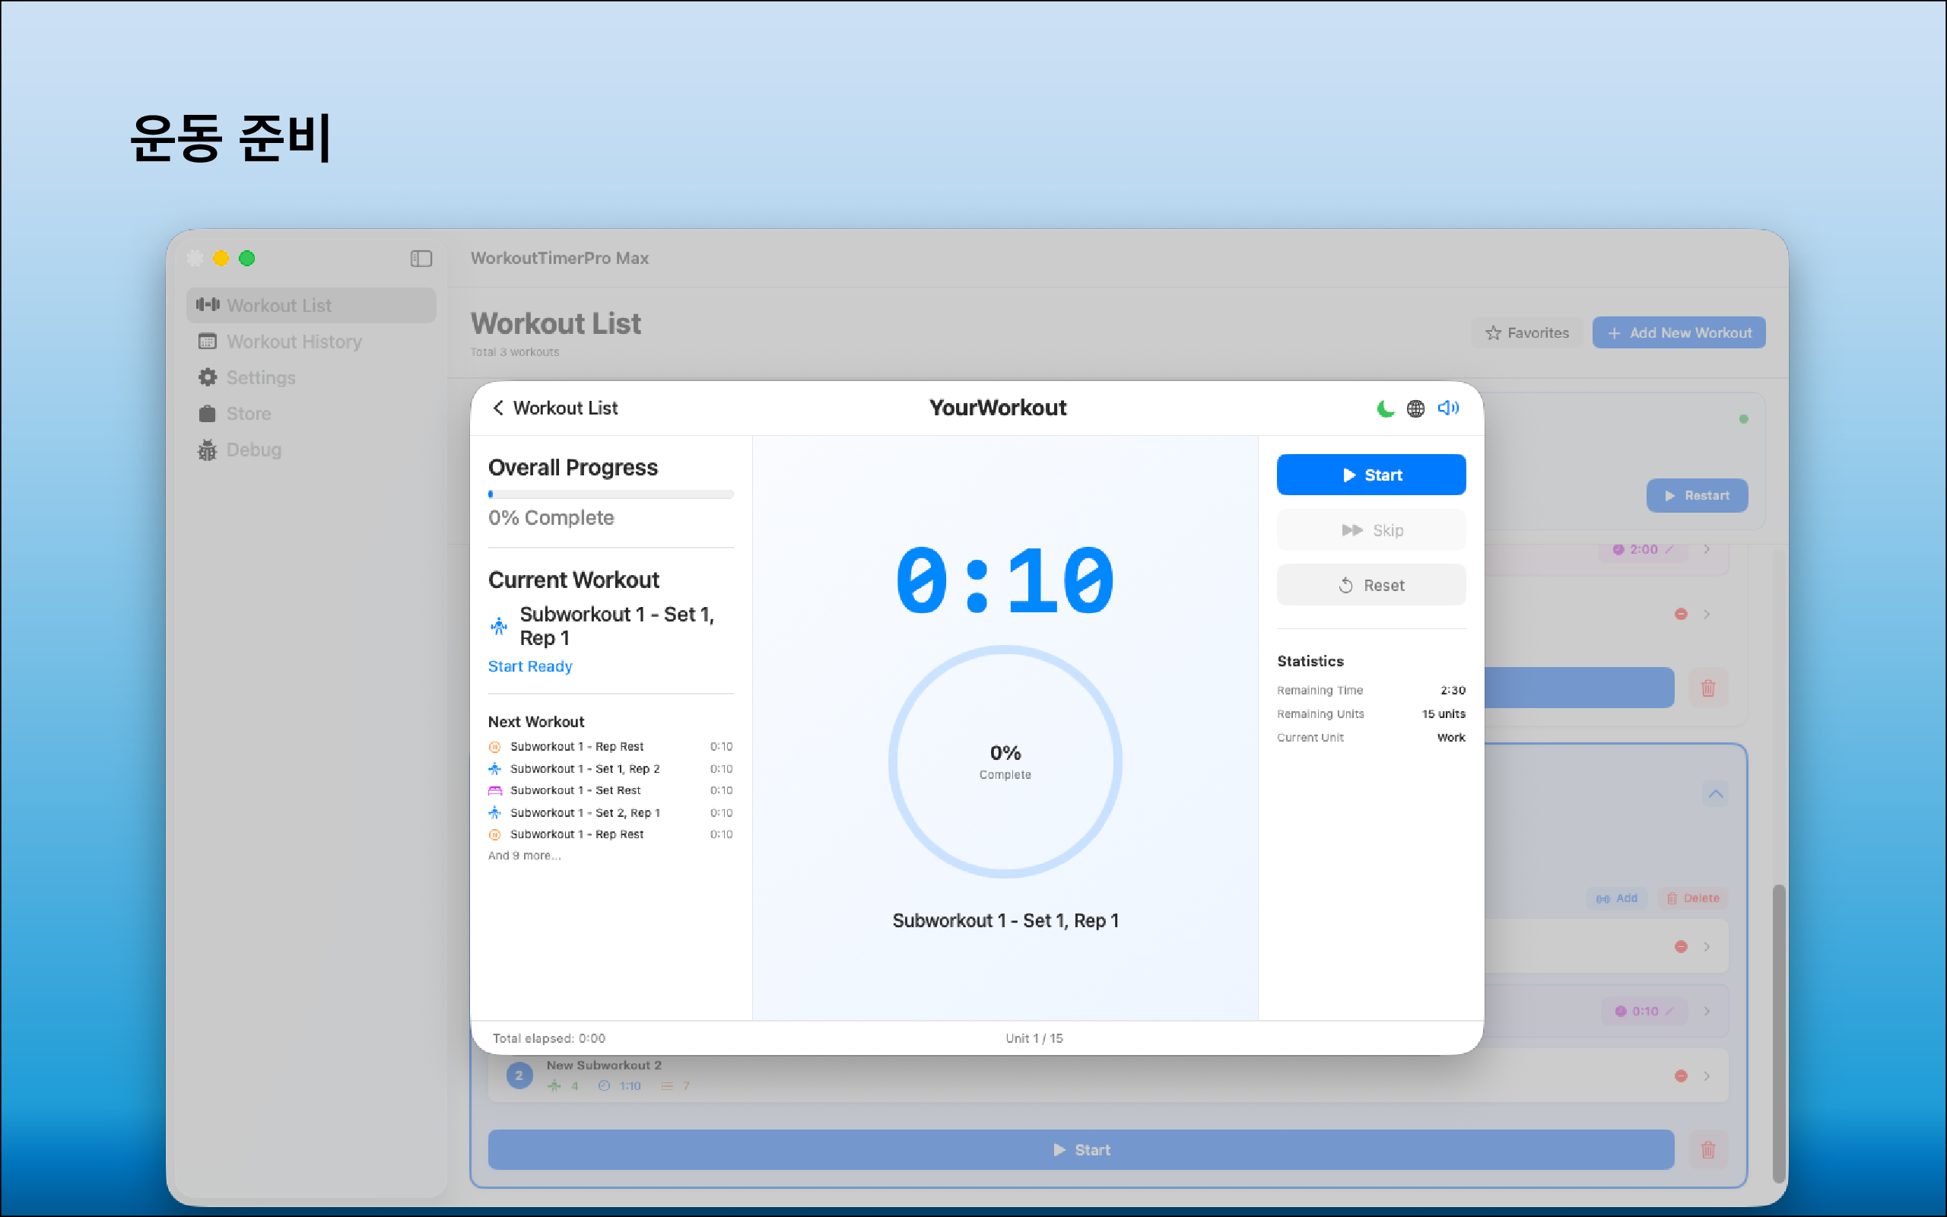Viewport: 1947px width, 1217px height.
Task: Toggle Favorites star filter
Action: point(1526,332)
